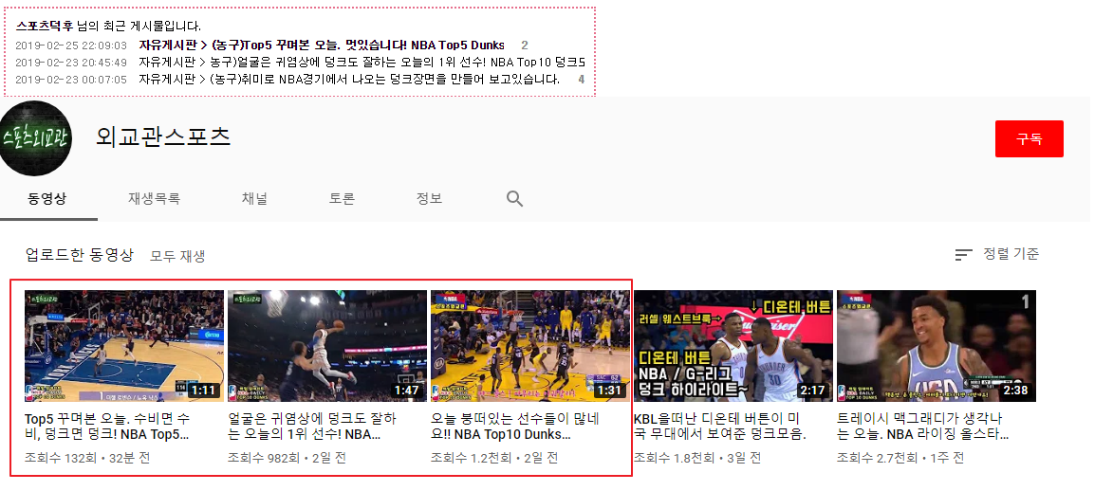Open the 1:47 dunk video thumbnail
The image size is (1113, 491).
click(326, 346)
